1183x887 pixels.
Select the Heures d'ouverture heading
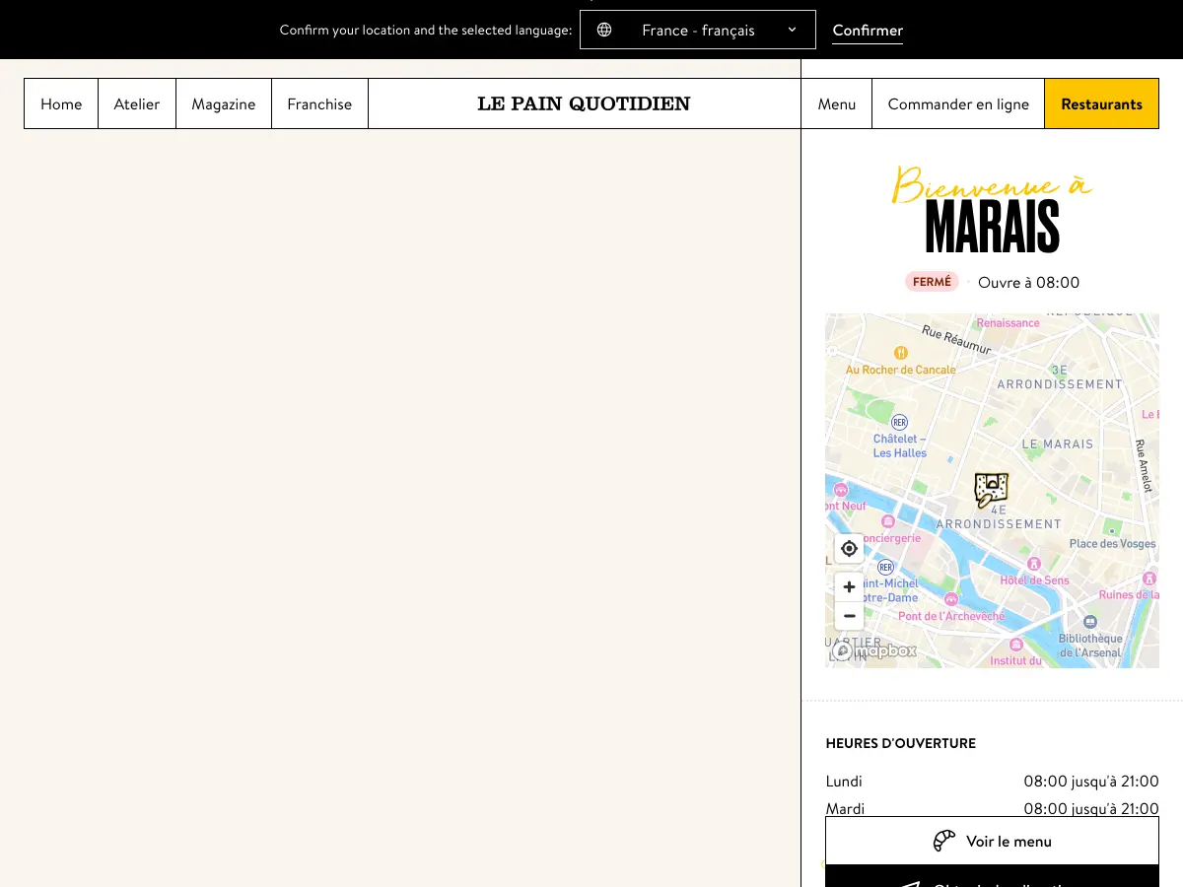[x=901, y=743]
